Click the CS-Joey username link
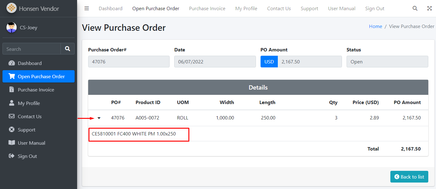This screenshot has height=189, width=436. 28,27
